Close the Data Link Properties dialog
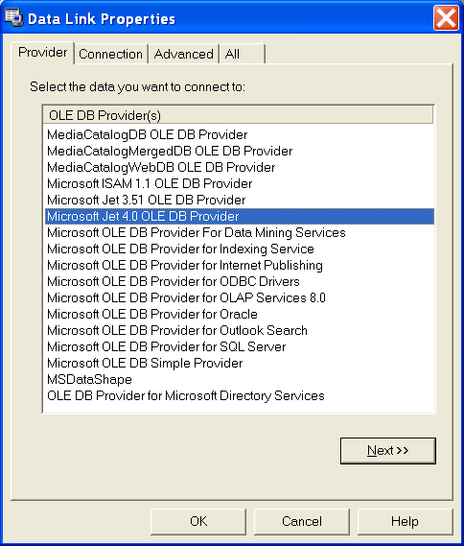The image size is (464, 546). [446, 18]
